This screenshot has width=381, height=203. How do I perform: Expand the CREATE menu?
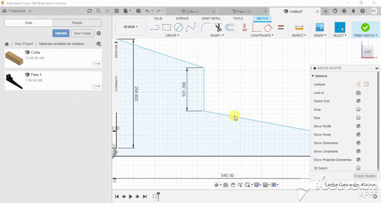point(172,35)
